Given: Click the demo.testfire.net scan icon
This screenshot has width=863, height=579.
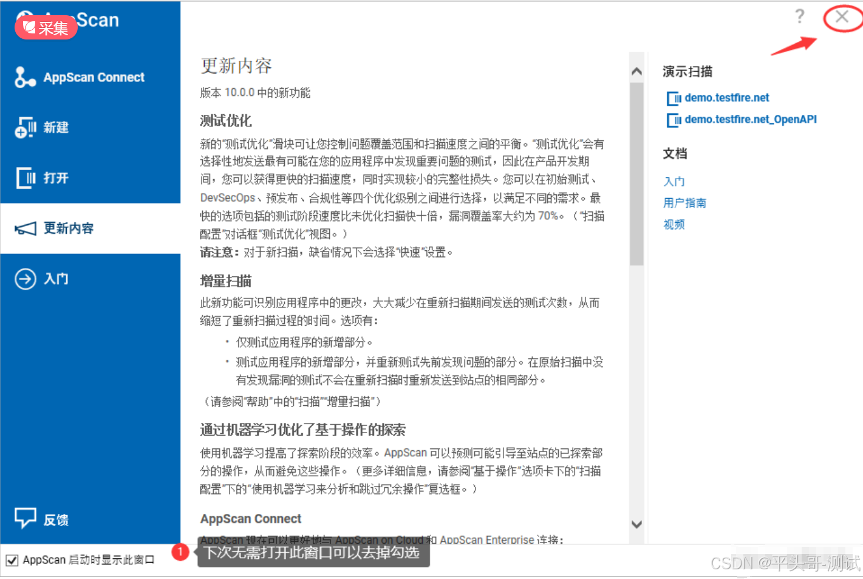Looking at the screenshot, I should [x=674, y=98].
